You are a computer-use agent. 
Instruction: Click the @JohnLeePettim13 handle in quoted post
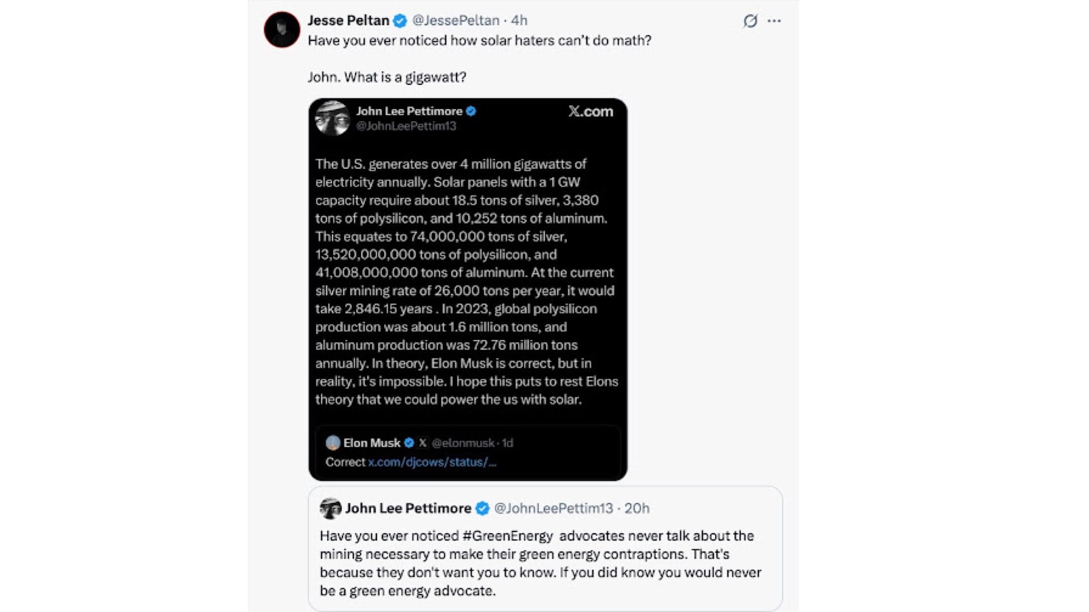tap(553, 508)
